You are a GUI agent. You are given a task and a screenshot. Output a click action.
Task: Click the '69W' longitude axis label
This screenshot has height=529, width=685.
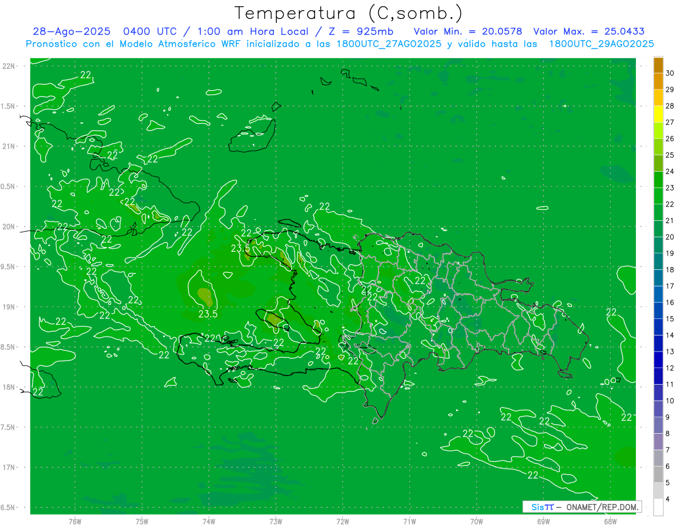coord(543,522)
